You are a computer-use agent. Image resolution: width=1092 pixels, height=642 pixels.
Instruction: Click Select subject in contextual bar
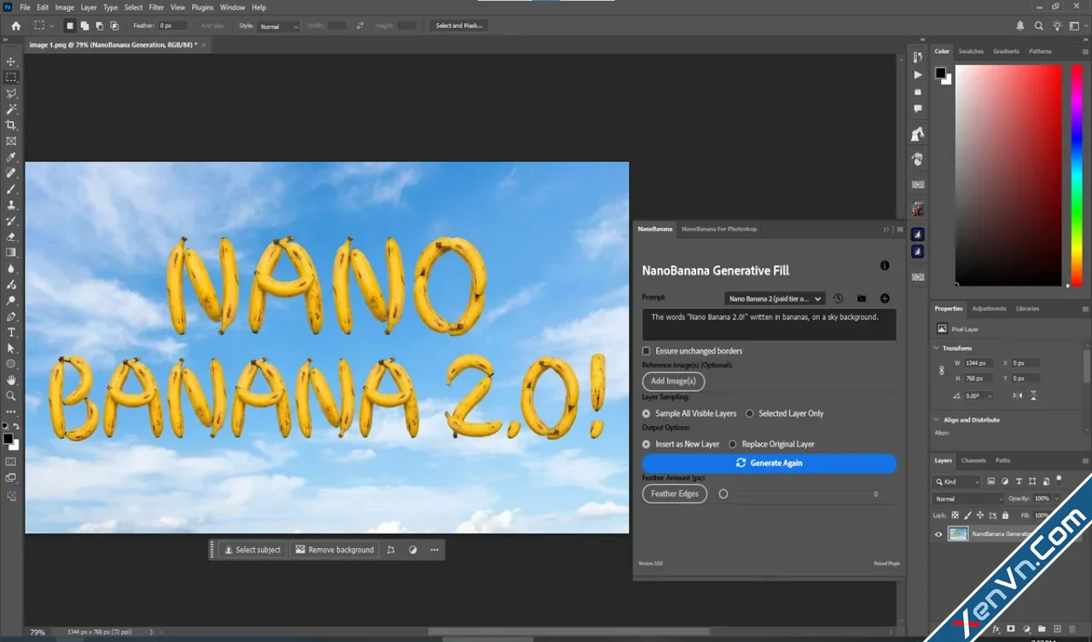click(252, 550)
